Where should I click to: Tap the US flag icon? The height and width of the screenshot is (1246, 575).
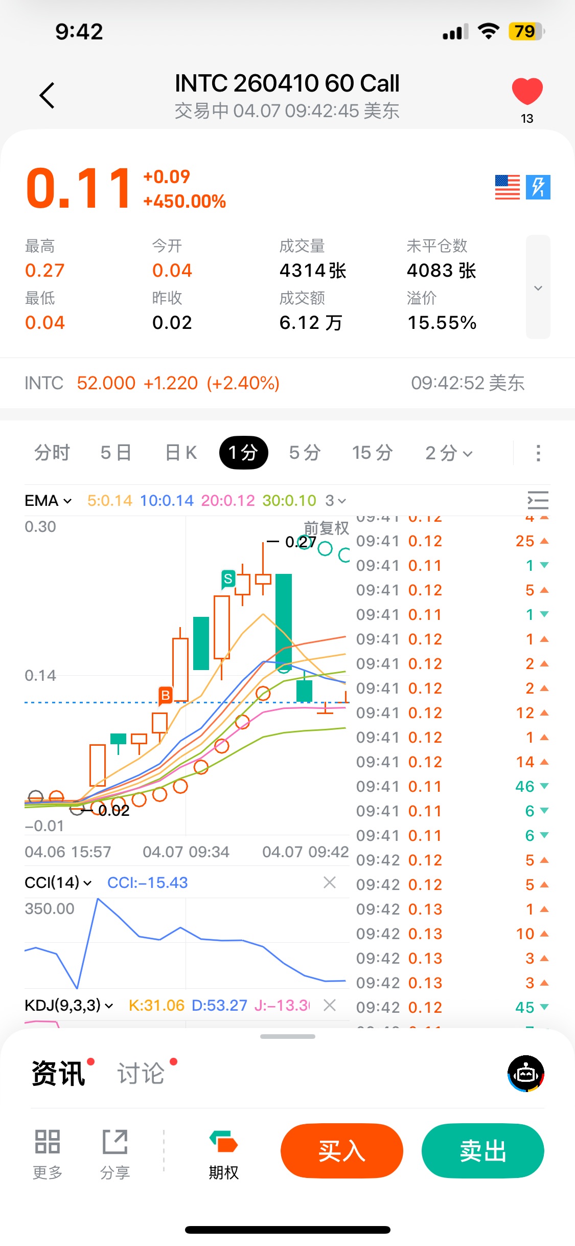coord(507,187)
